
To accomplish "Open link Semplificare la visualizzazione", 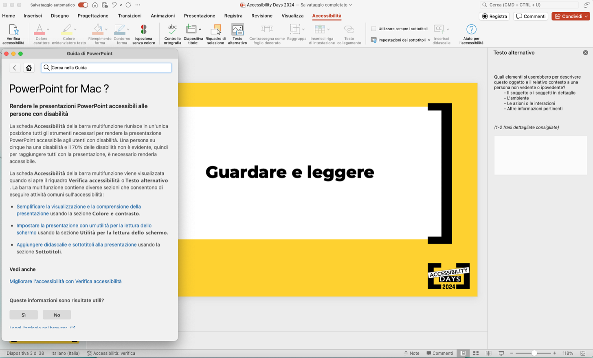I will [x=79, y=210].
